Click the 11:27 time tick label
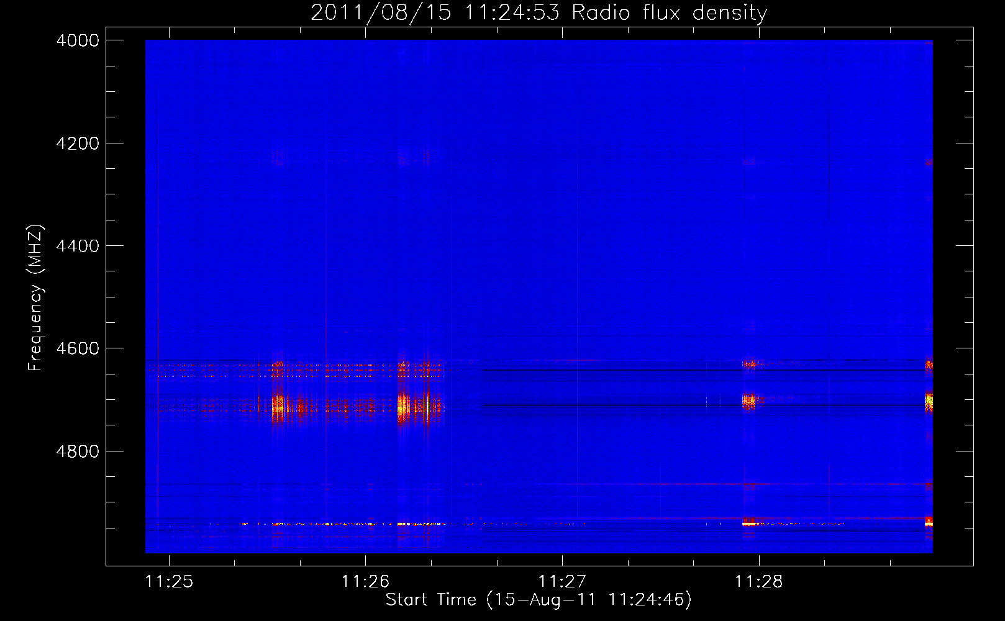 pos(562,581)
